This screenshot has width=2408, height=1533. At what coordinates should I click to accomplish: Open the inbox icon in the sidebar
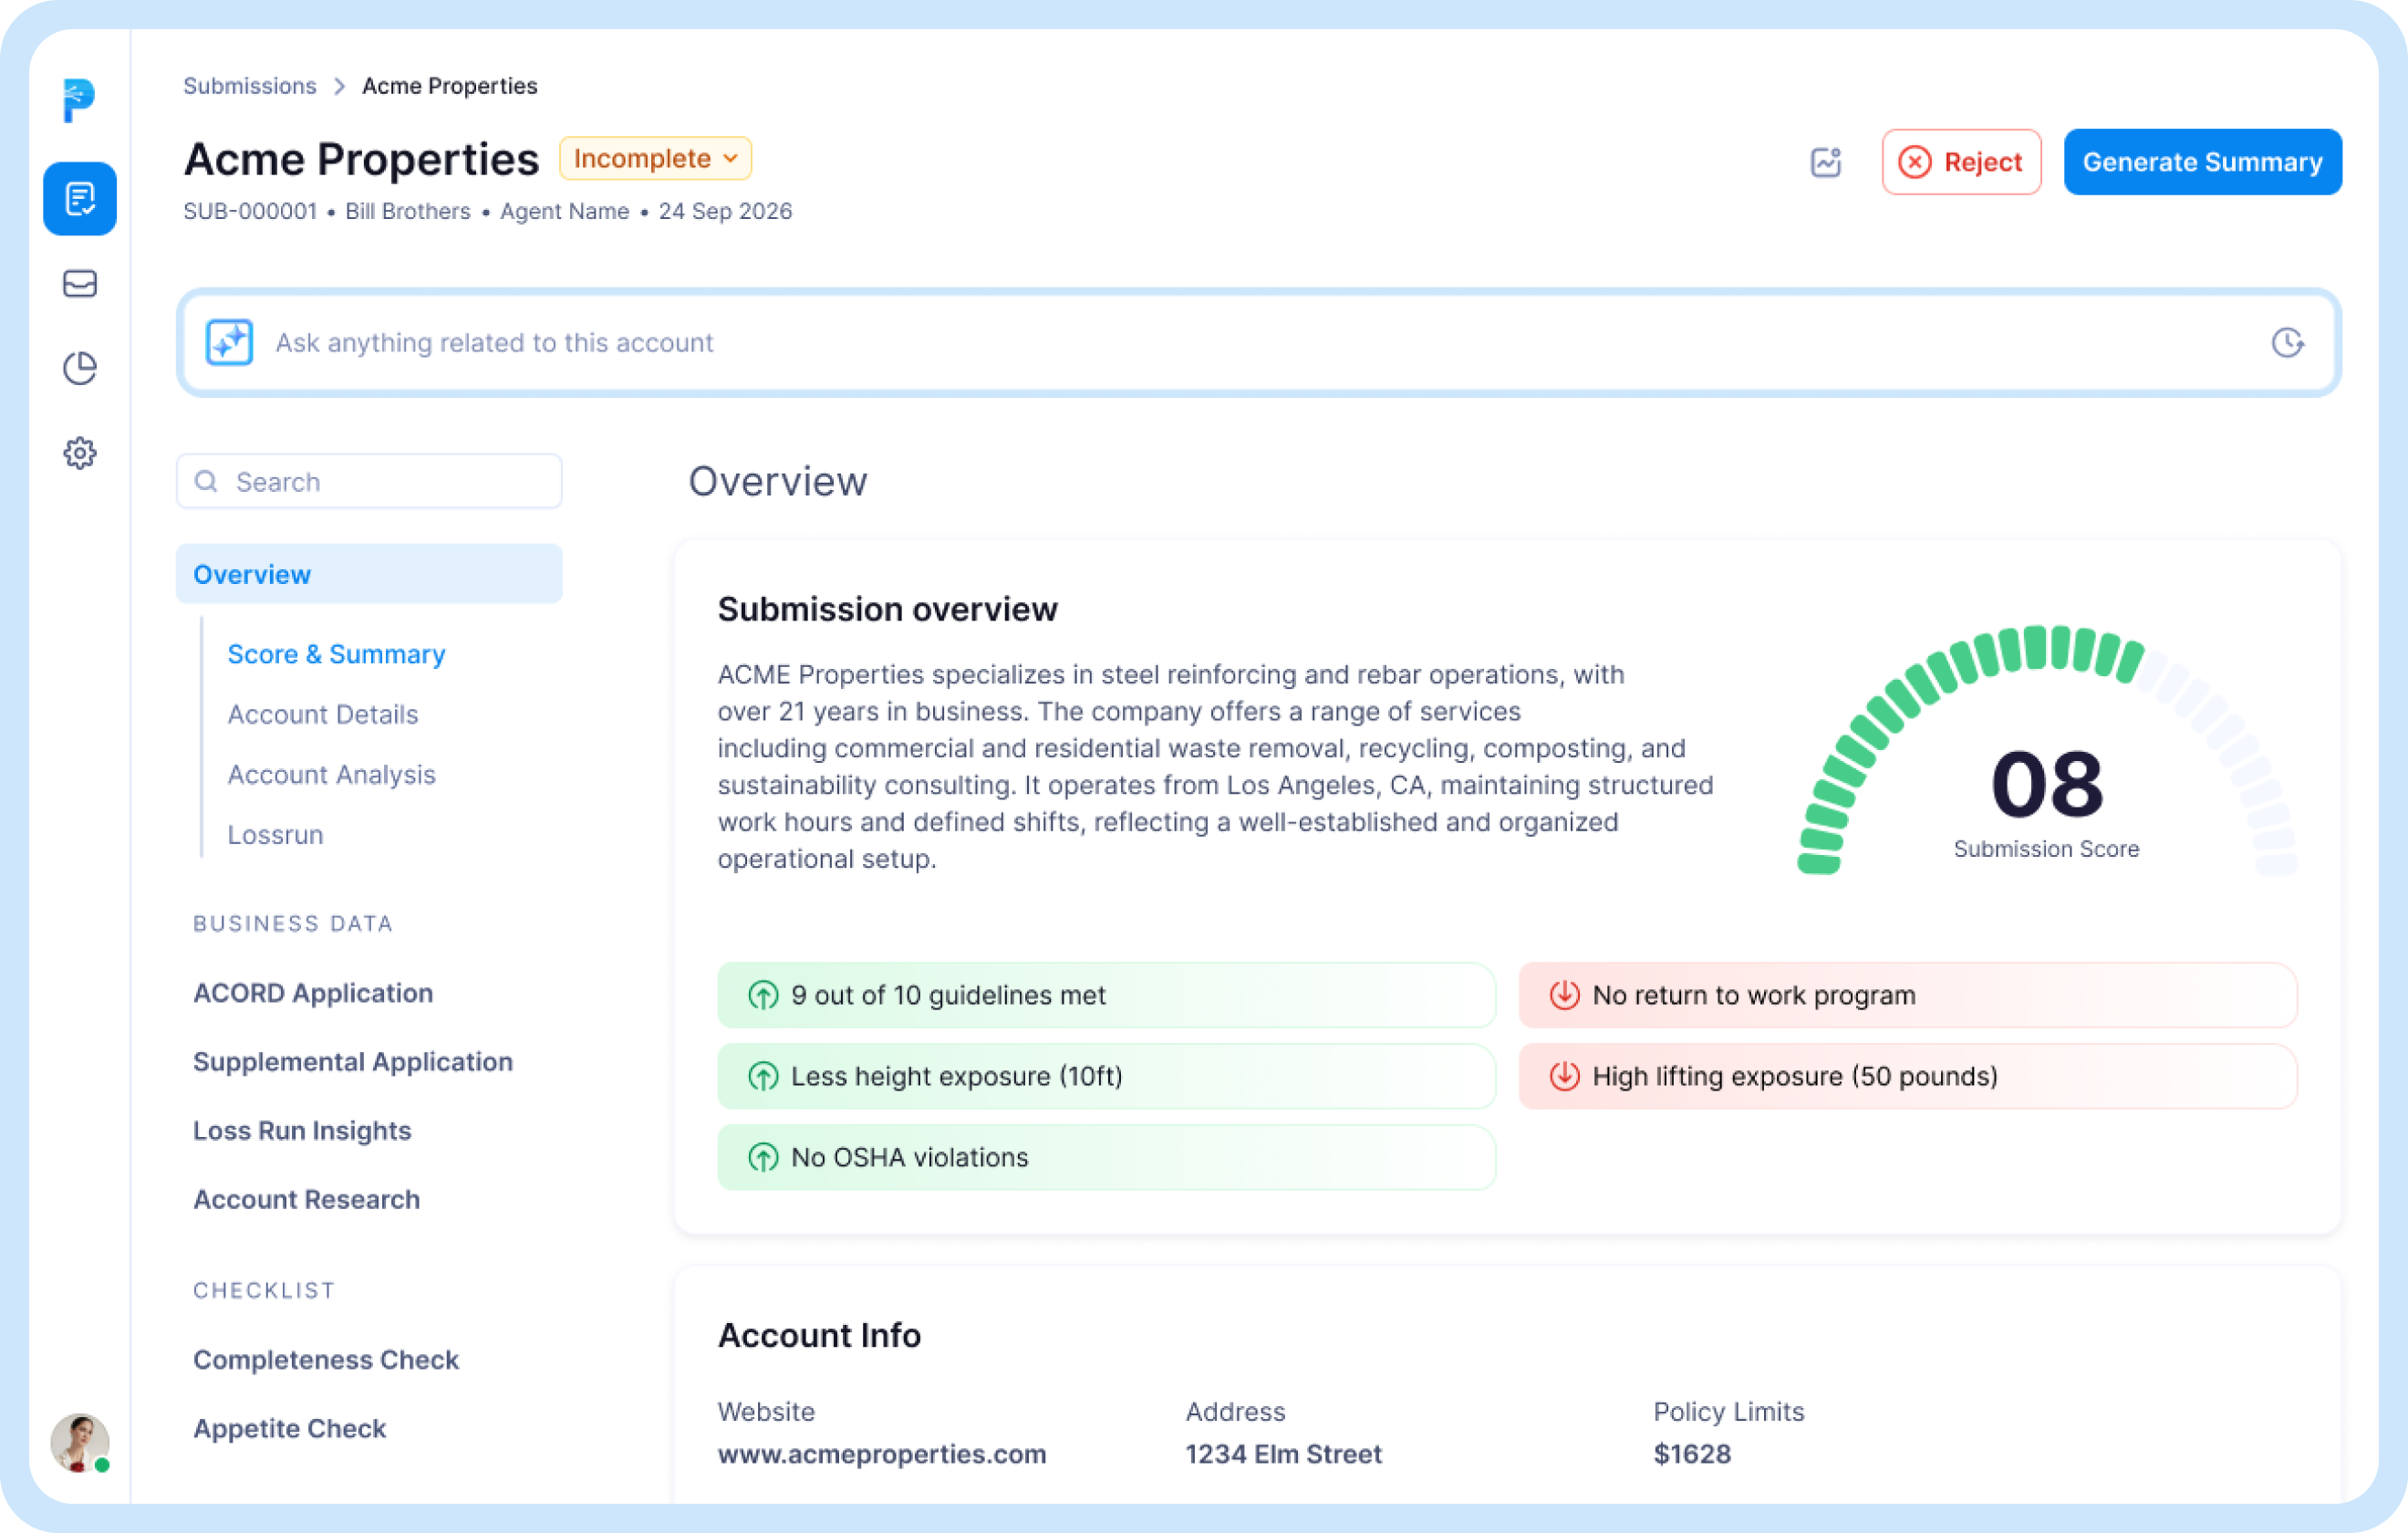coord(80,284)
